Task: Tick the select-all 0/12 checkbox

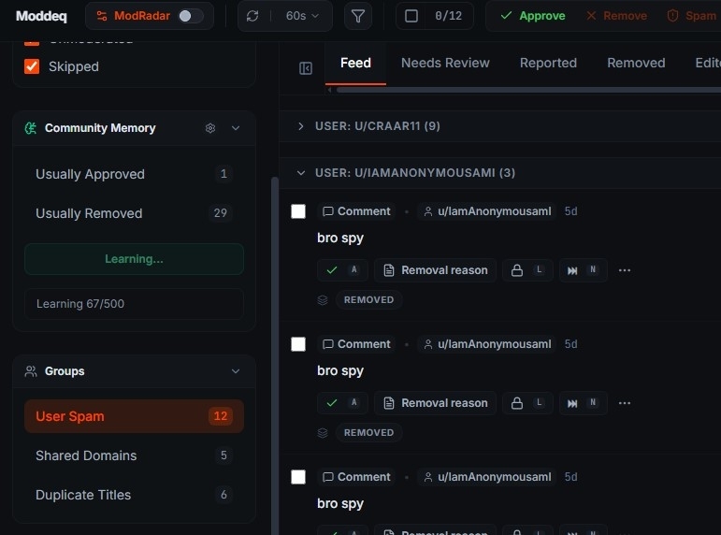Action: tap(411, 16)
